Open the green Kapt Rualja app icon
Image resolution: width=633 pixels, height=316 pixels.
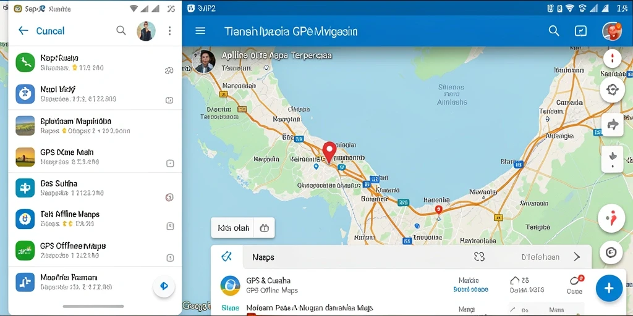click(25, 62)
